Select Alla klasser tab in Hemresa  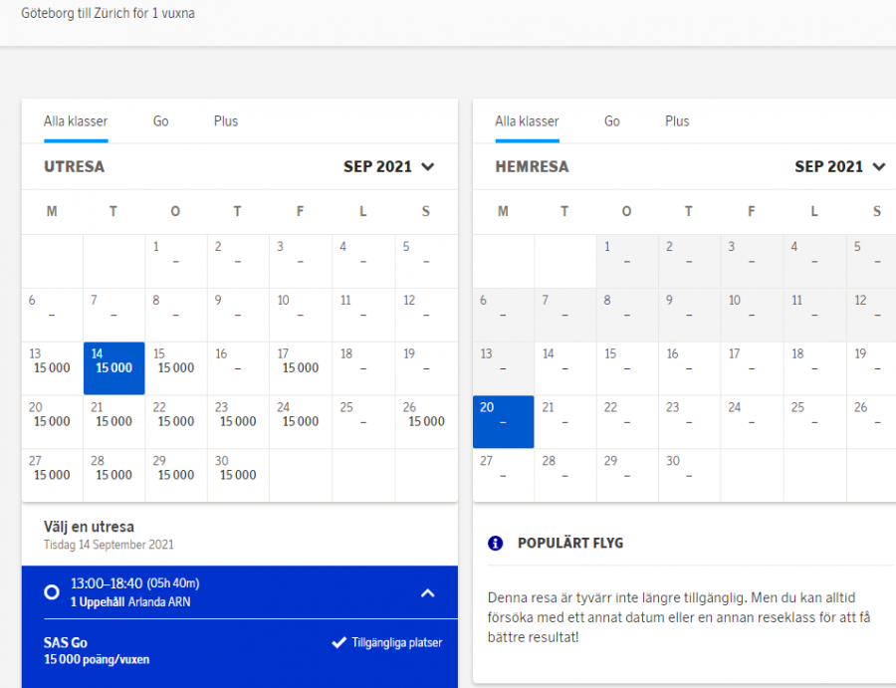(x=527, y=121)
